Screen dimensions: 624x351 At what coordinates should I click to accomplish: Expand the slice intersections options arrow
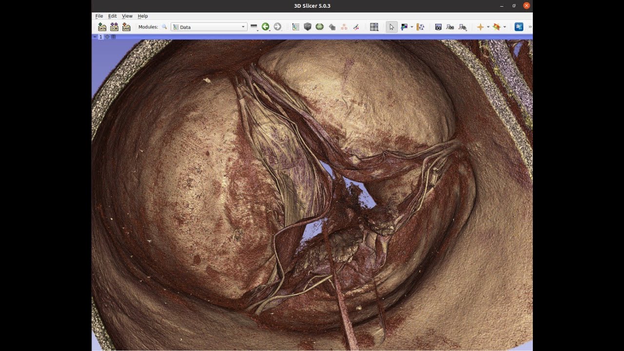coord(505,27)
